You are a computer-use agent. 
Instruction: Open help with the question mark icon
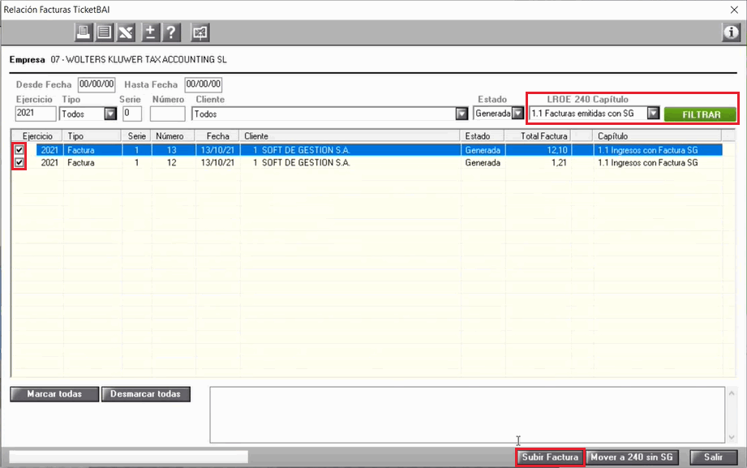[171, 32]
